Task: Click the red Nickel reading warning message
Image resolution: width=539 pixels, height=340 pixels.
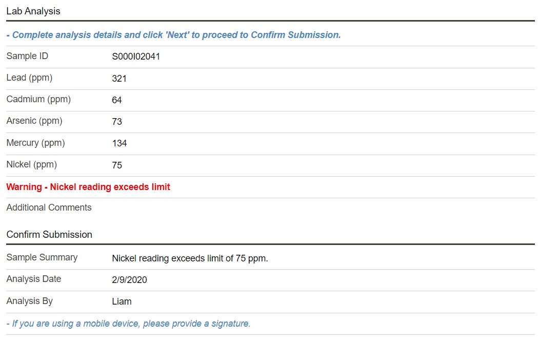Action: click(x=88, y=187)
